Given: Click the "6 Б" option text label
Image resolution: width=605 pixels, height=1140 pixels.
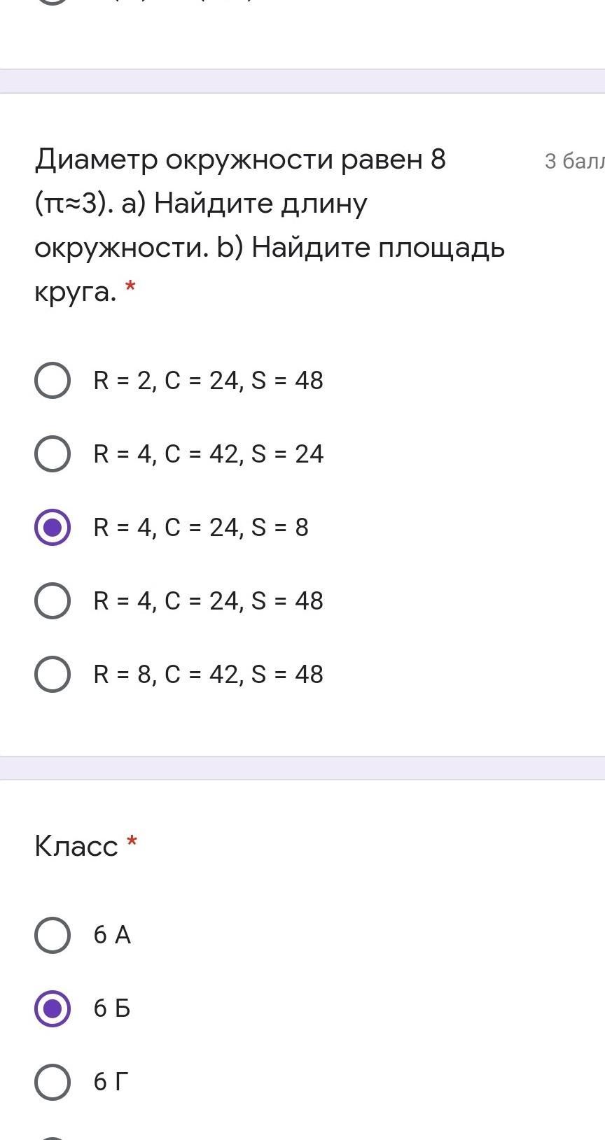Looking at the screenshot, I should (112, 1008).
